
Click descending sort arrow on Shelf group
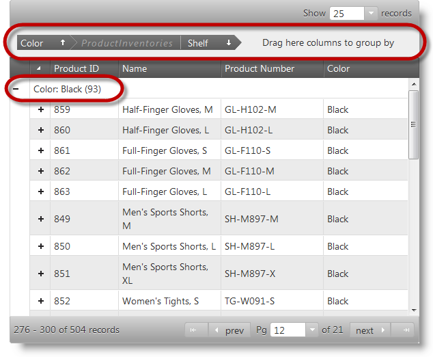[229, 42]
